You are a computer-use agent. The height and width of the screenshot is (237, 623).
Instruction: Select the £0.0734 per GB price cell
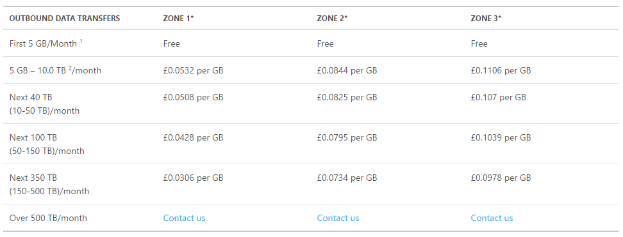coord(347,178)
